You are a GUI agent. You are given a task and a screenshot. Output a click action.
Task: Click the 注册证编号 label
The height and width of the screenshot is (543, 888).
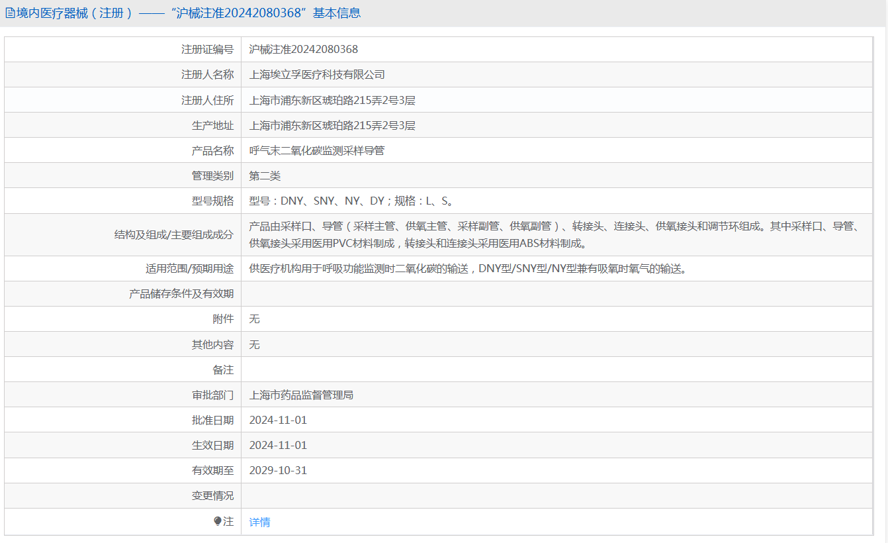pos(208,49)
